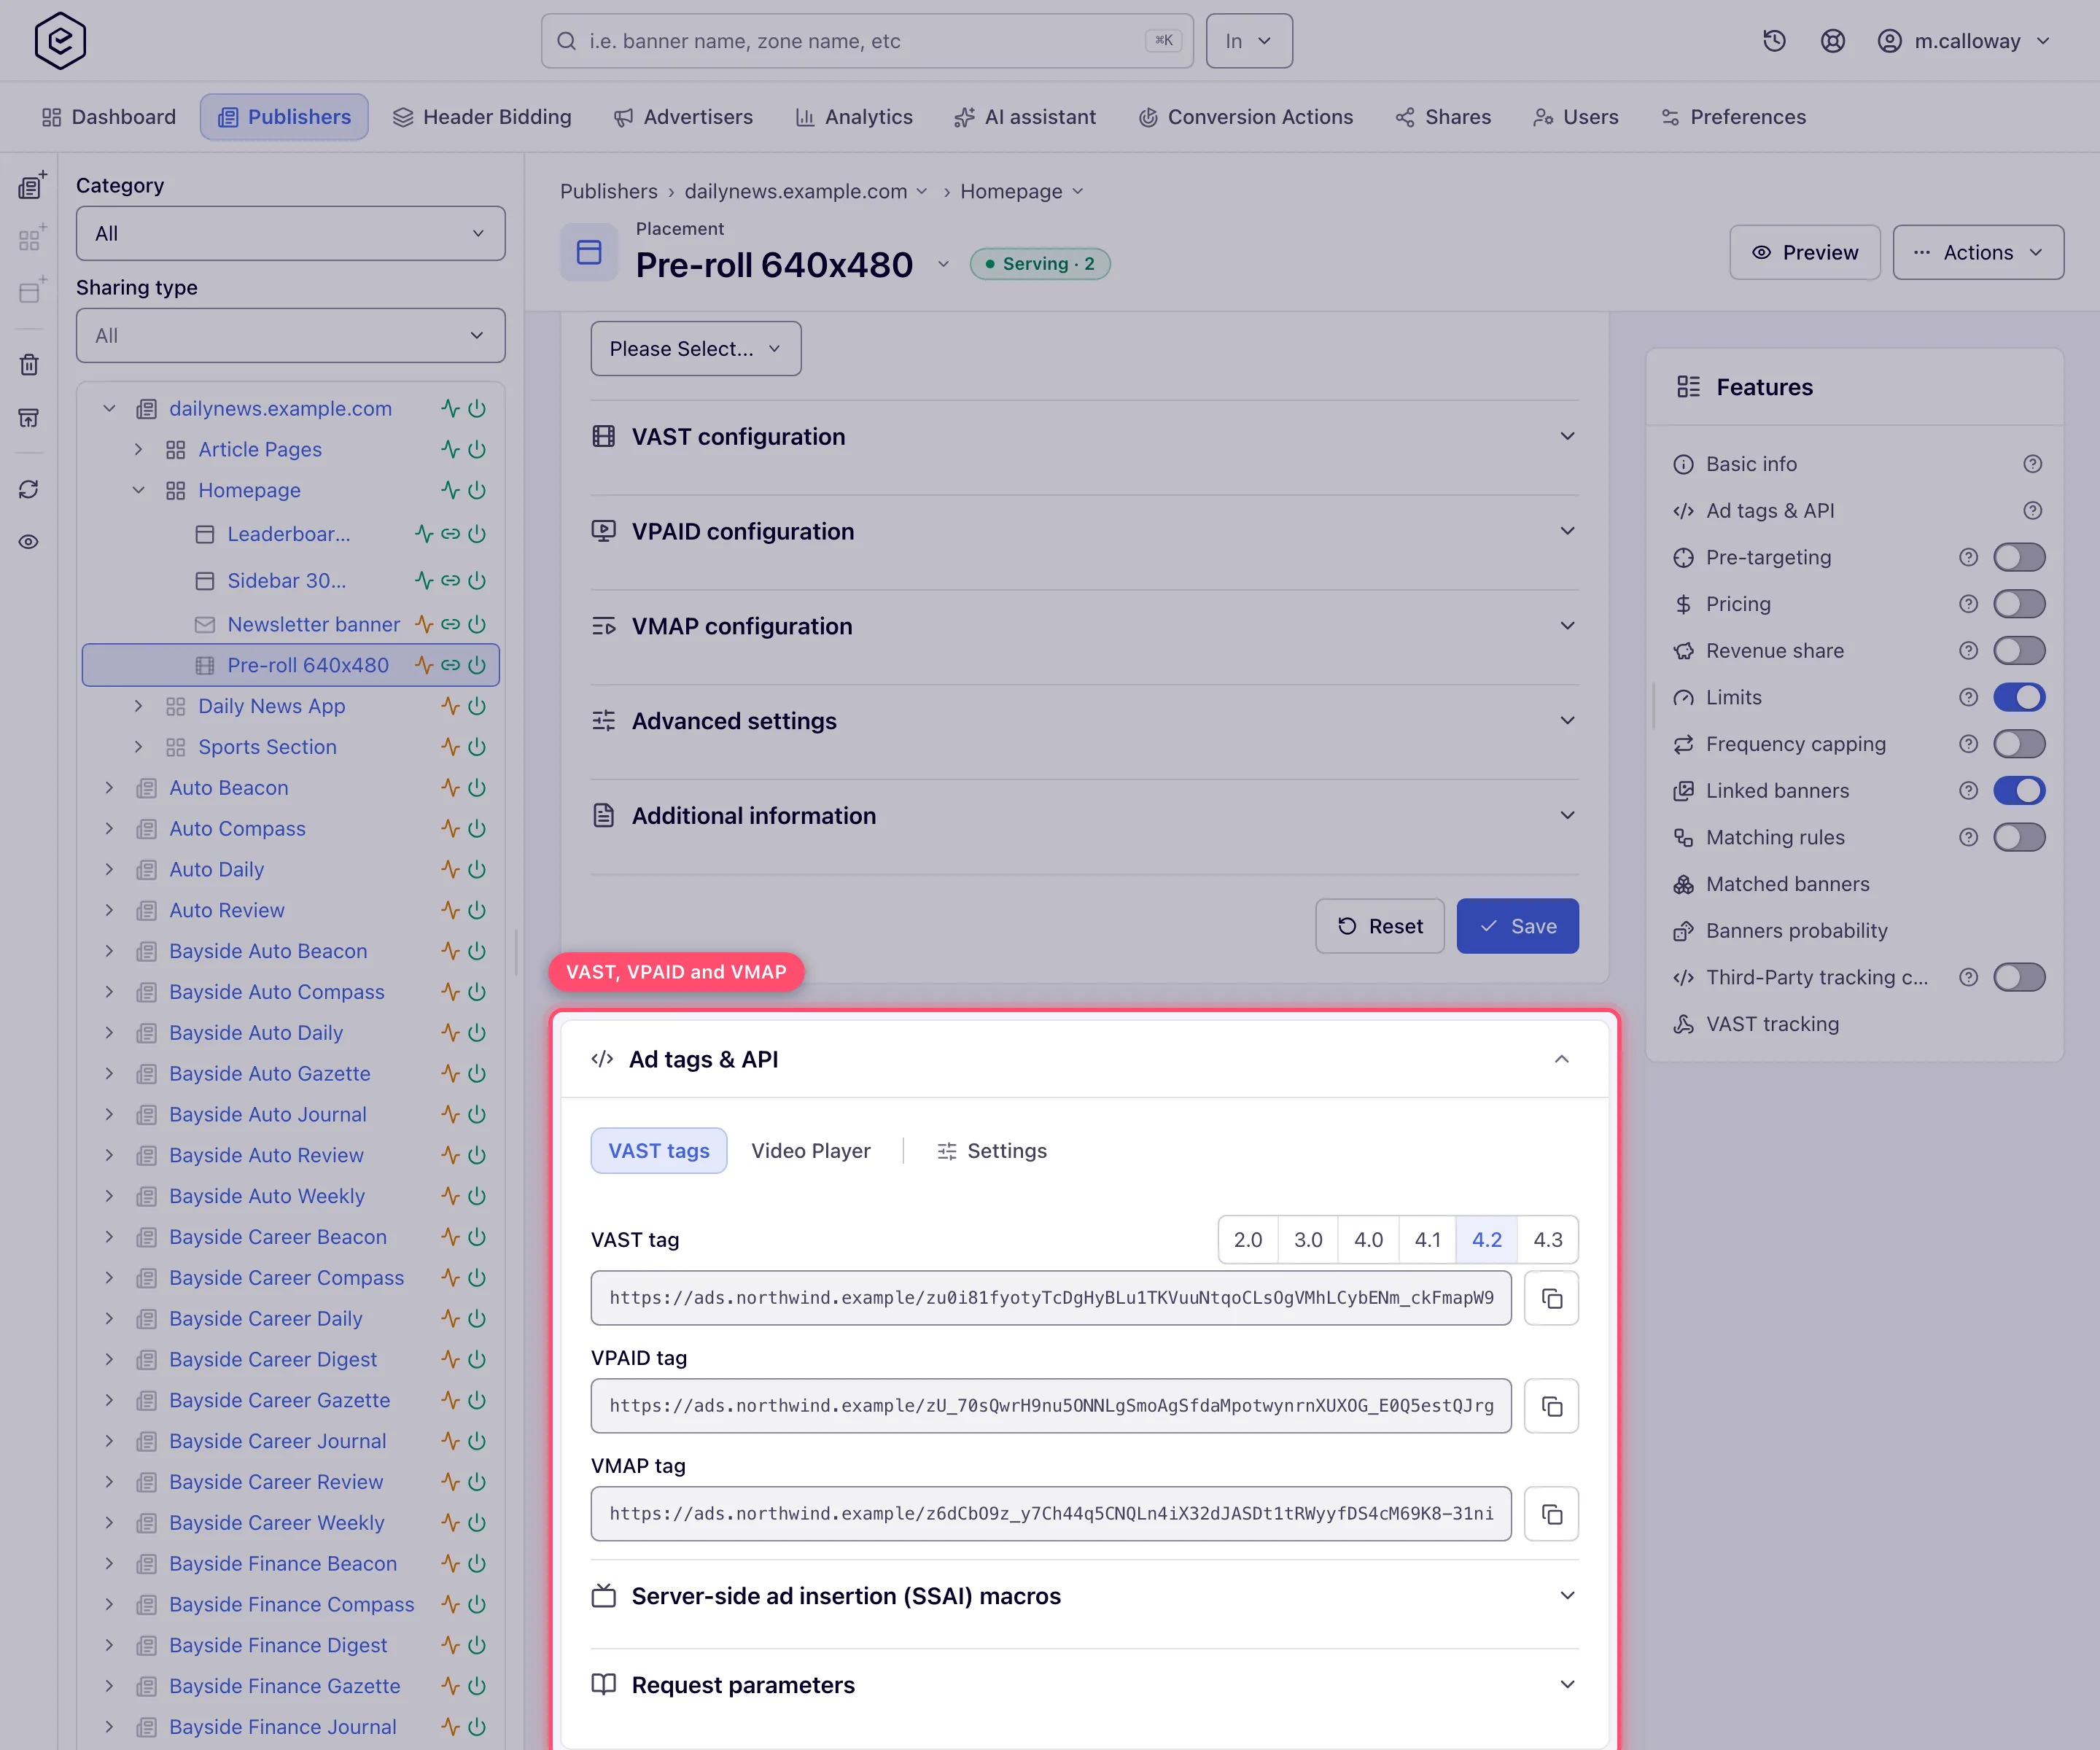The image size is (2100, 1750).
Task: Open help for Basic info feature
Action: click(x=2032, y=464)
